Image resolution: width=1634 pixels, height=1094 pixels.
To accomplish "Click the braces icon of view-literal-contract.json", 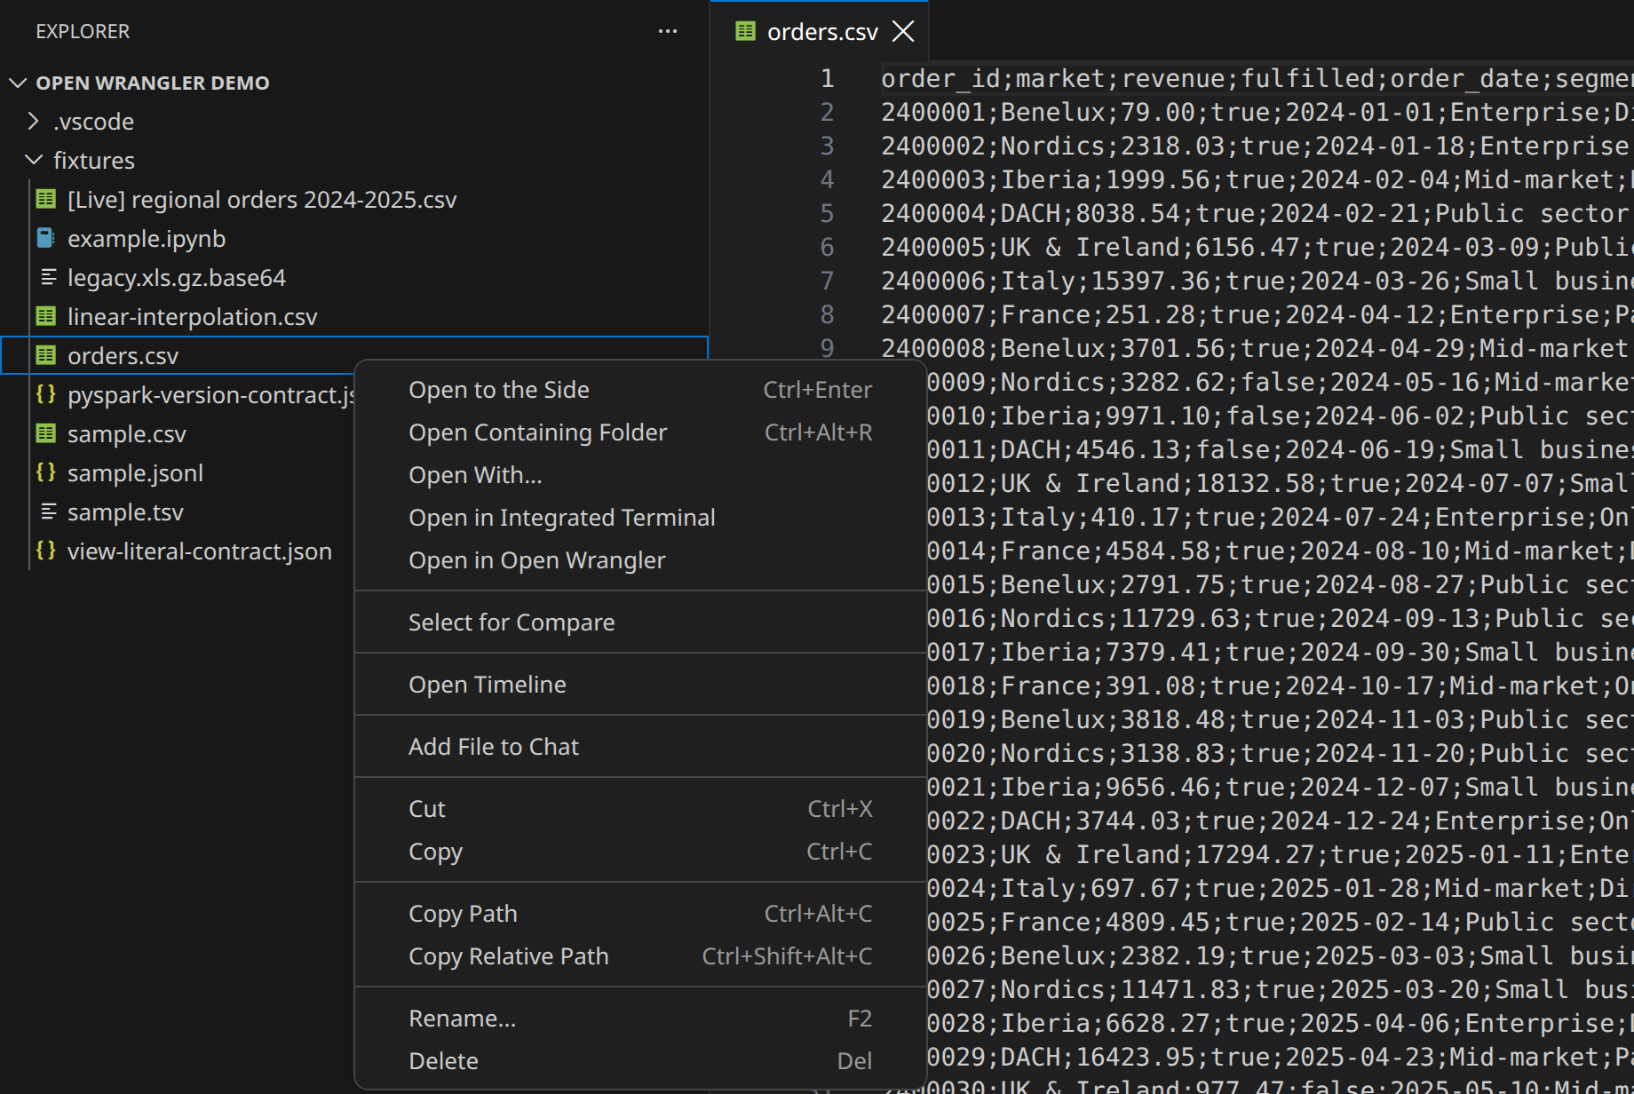I will (x=46, y=551).
